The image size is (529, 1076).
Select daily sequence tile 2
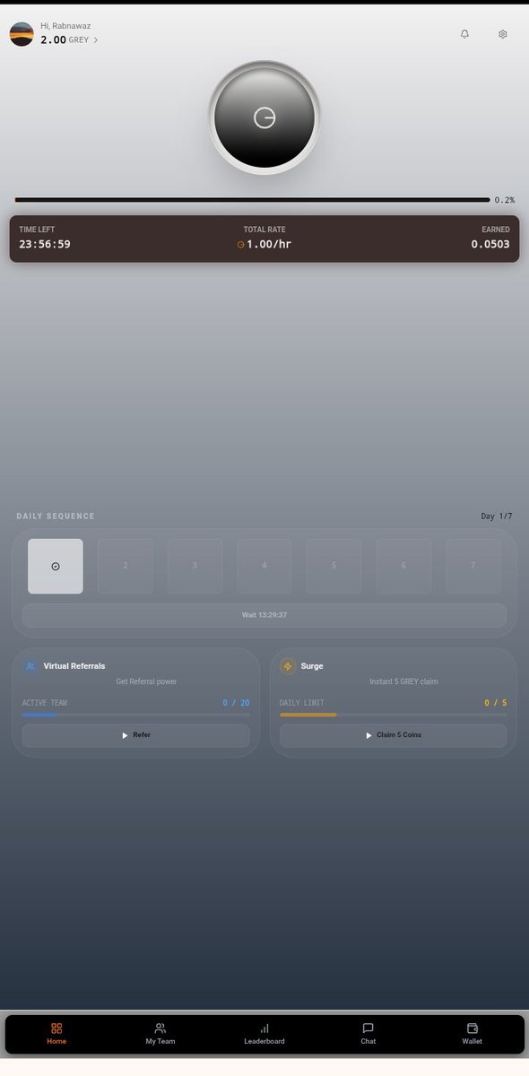pos(126,566)
